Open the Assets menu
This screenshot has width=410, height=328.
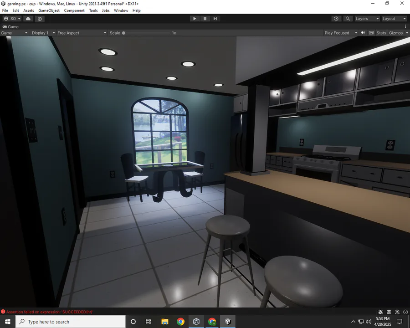tap(29, 10)
